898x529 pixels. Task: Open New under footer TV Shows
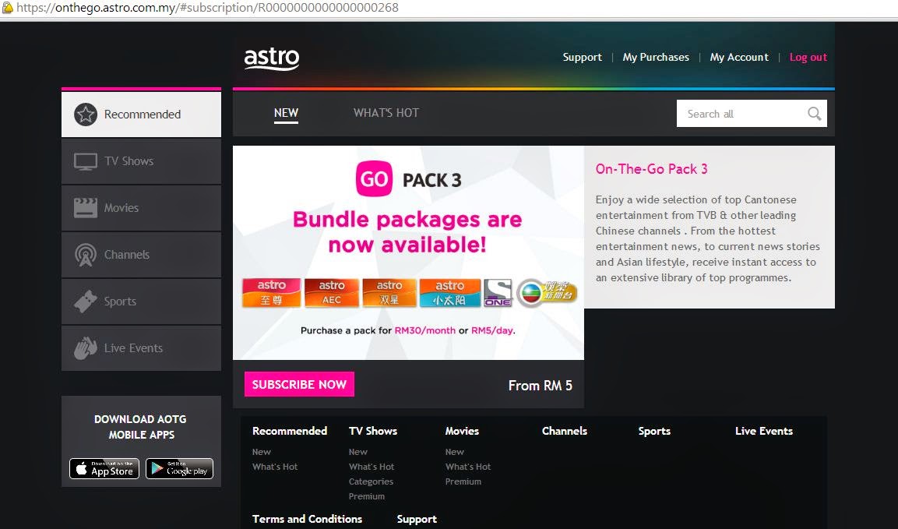click(358, 452)
